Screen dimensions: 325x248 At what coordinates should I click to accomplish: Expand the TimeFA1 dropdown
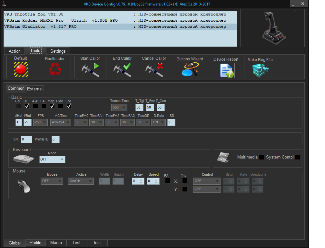[x=97, y=122]
